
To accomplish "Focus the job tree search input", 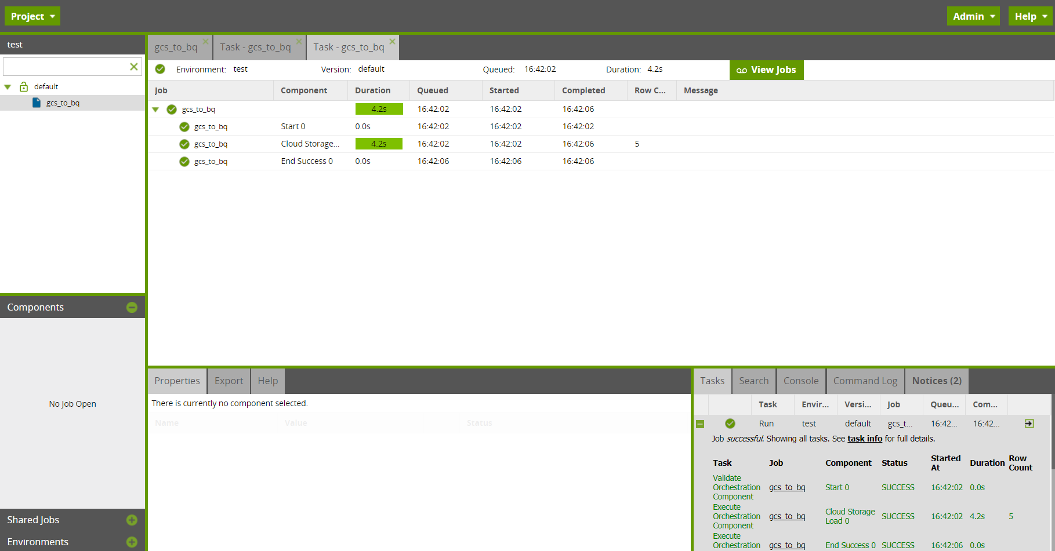I will 66,67.
